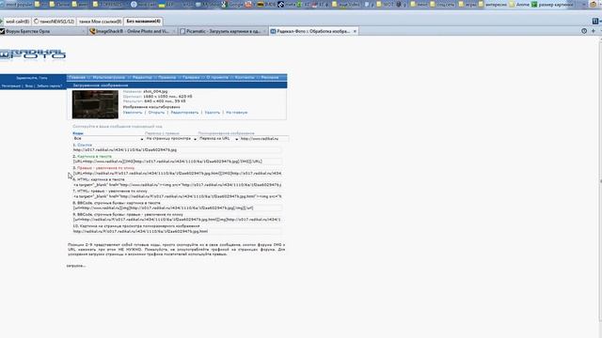Image resolution: width=602 pixels, height=338 pixels.
Task: Click the Редактировать link
Action: [184, 113]
